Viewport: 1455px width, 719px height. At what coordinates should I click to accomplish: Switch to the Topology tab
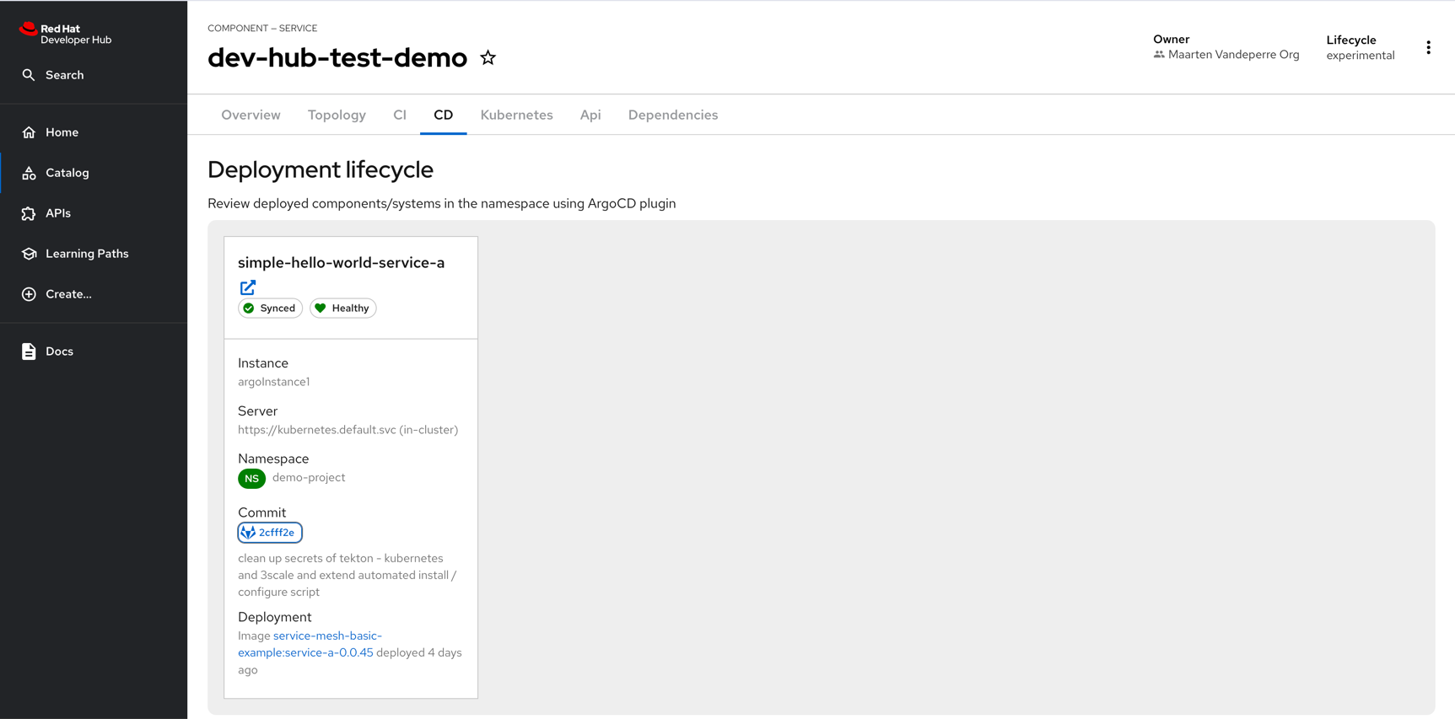(337, 115)
